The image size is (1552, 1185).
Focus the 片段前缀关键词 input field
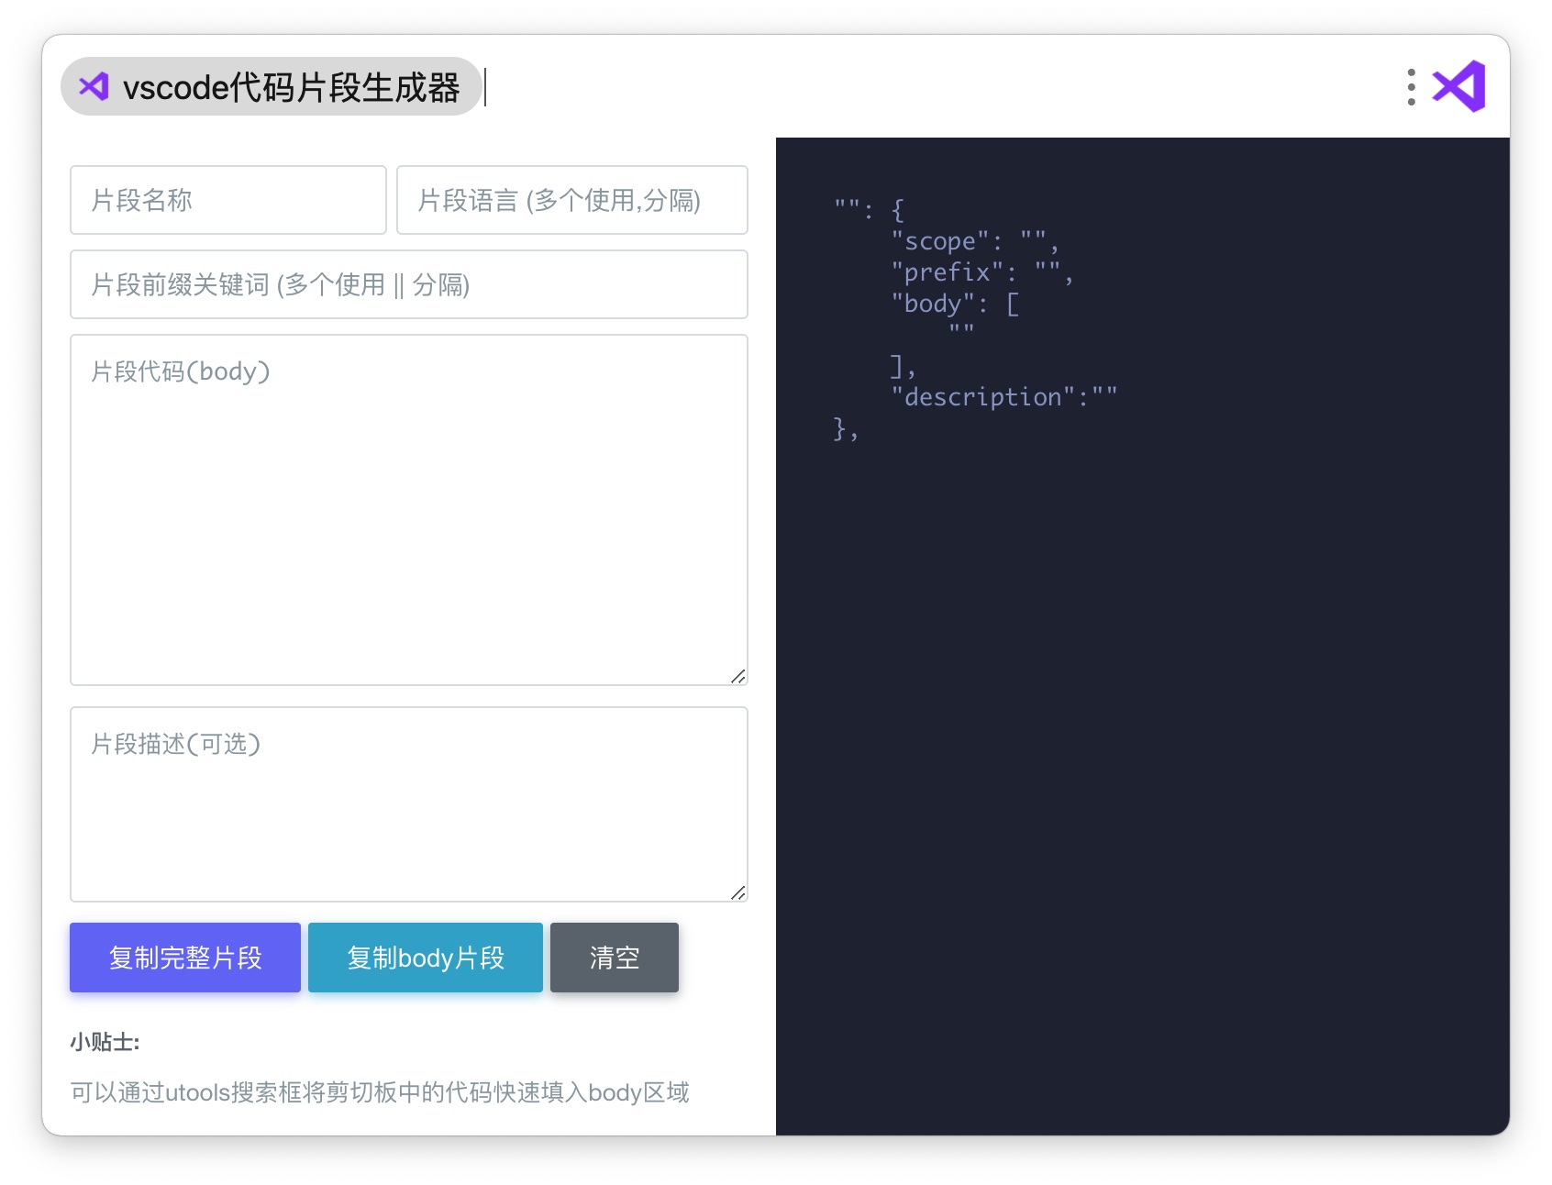pos(409,284)
